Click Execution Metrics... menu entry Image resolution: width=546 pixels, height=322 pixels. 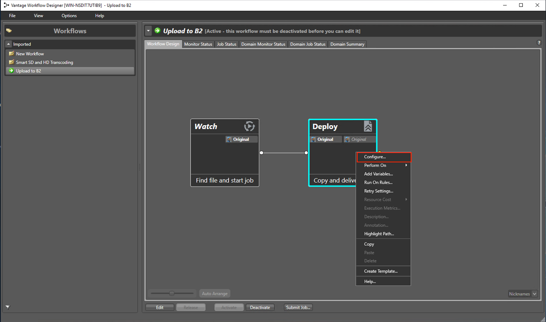(x=383, y=208)
